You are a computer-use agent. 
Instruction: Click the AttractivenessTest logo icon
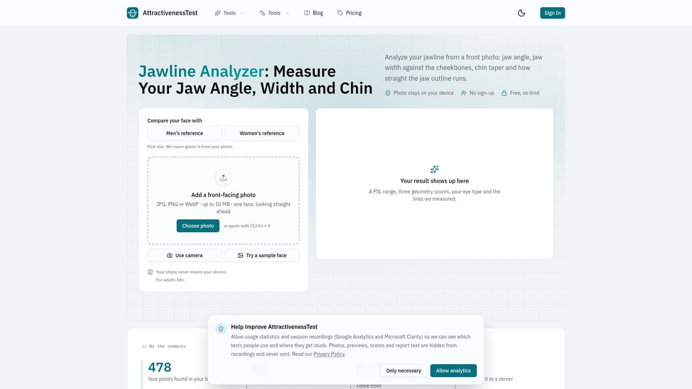[132, 13]
